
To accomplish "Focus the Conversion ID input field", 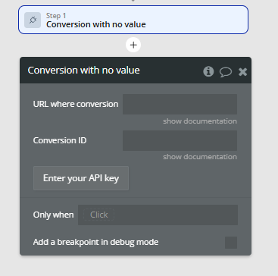I will pyautogui.click(x=180, y=140).
